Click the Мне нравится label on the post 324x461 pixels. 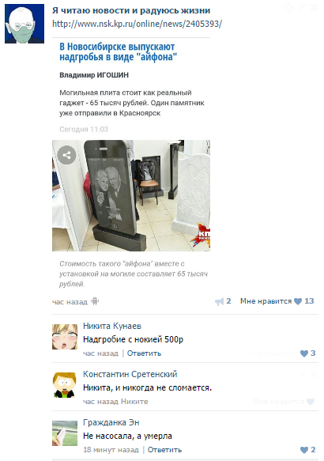click(266, 301)
